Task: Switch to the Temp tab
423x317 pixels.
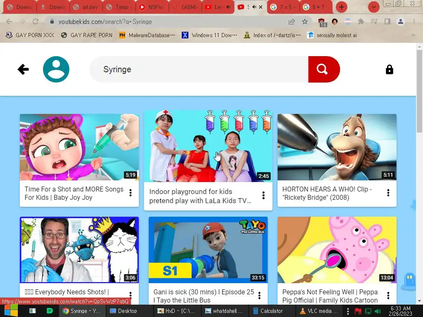Action: pos(119,7)
